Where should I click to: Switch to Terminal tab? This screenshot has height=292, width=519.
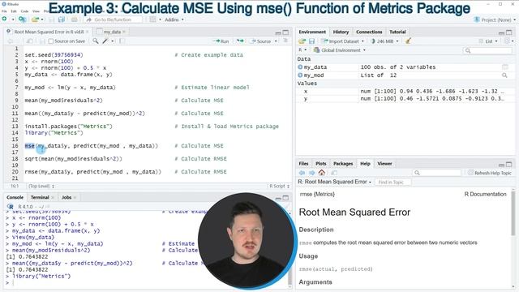pos(40,197)
